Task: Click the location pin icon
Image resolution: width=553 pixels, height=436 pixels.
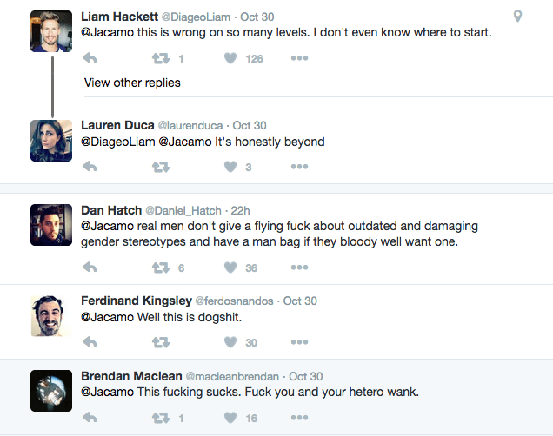Action: pyautogui.click(x=517, y=17)
